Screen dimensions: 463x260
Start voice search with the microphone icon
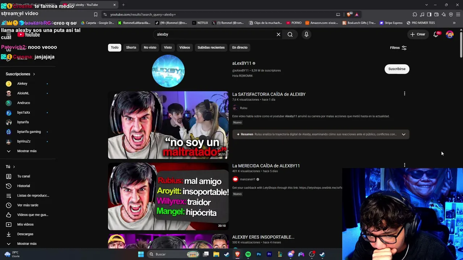coord(306,34)
